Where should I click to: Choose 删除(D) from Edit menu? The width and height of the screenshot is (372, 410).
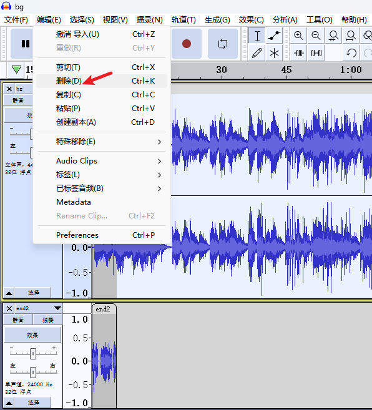102,81
